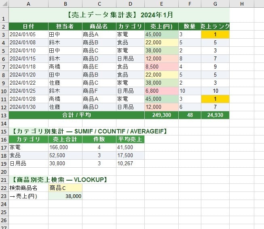Click the select-all corner triangle

[4, 4]
